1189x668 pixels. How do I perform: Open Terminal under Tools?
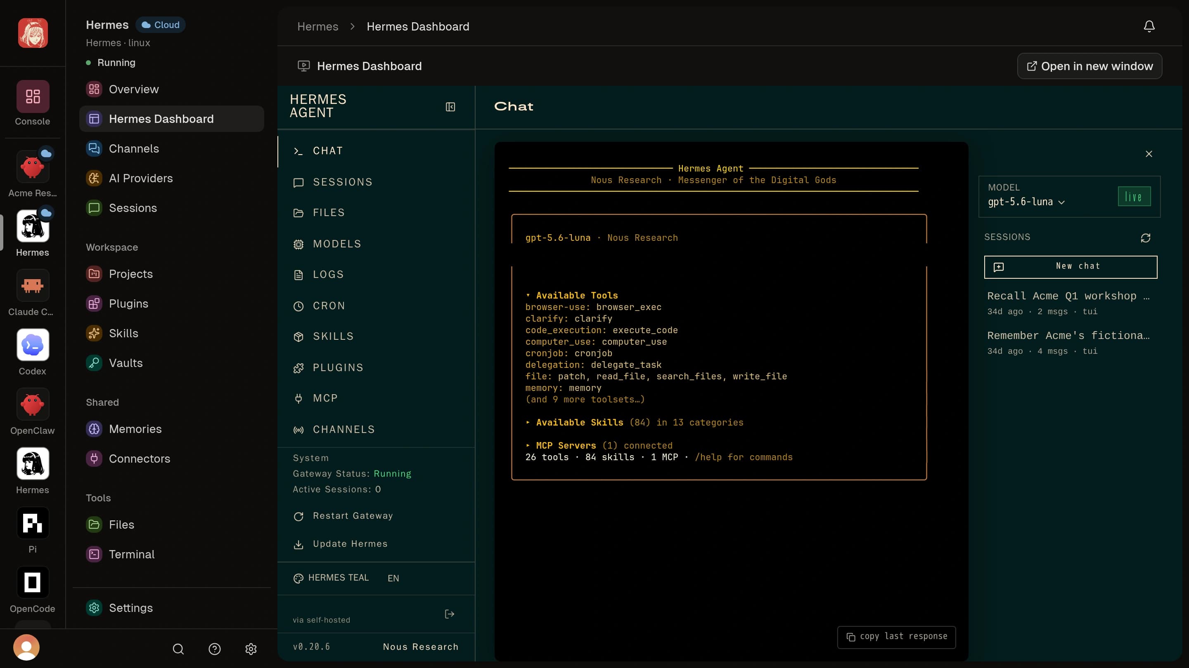coord(172,555)
